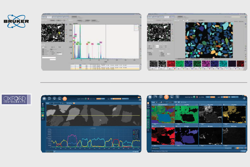This screenshot has width=250, height=167.
Task: Click the red stop button in linescan toolbar
Action: coord(89,98)
